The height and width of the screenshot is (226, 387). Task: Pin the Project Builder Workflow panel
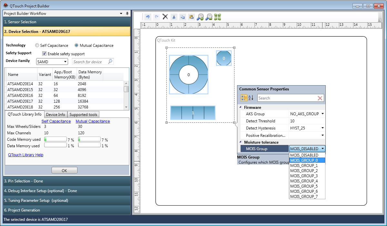click(x=127, y=14)
